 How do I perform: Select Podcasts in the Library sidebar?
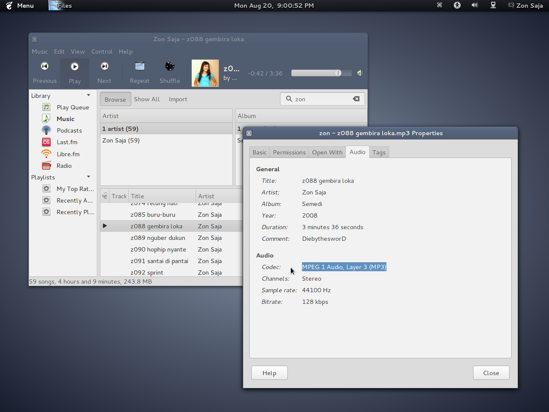(69, 130)
